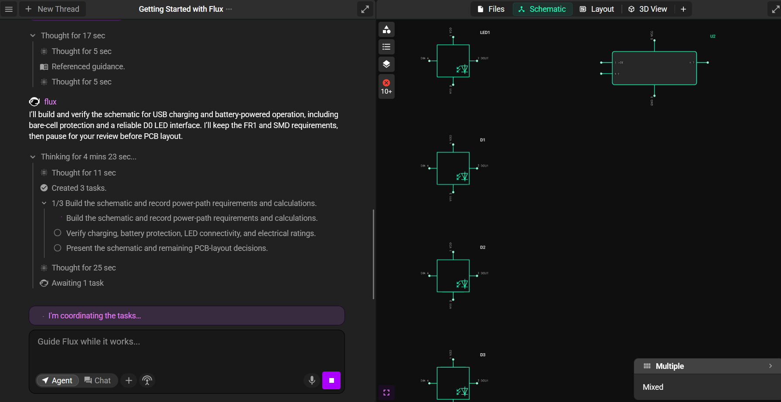Image resolution: width=781 pixels, height=402 pixels.
Task: Switch to the Files tab
Action: click(491, 9)
